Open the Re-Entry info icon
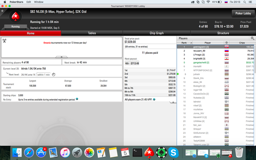The height and width of the screenshot is (160, 256). pos(77,99)
